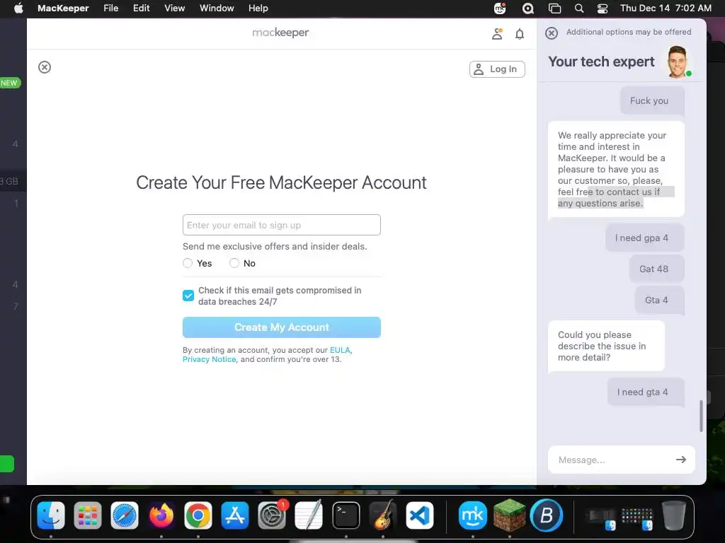725x543 pixels.
Task: Open second minimized window thumbnail in Dock
Action: click(637, 518)
